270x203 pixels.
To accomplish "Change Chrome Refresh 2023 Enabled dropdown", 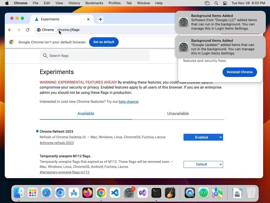I will (203, 137).
